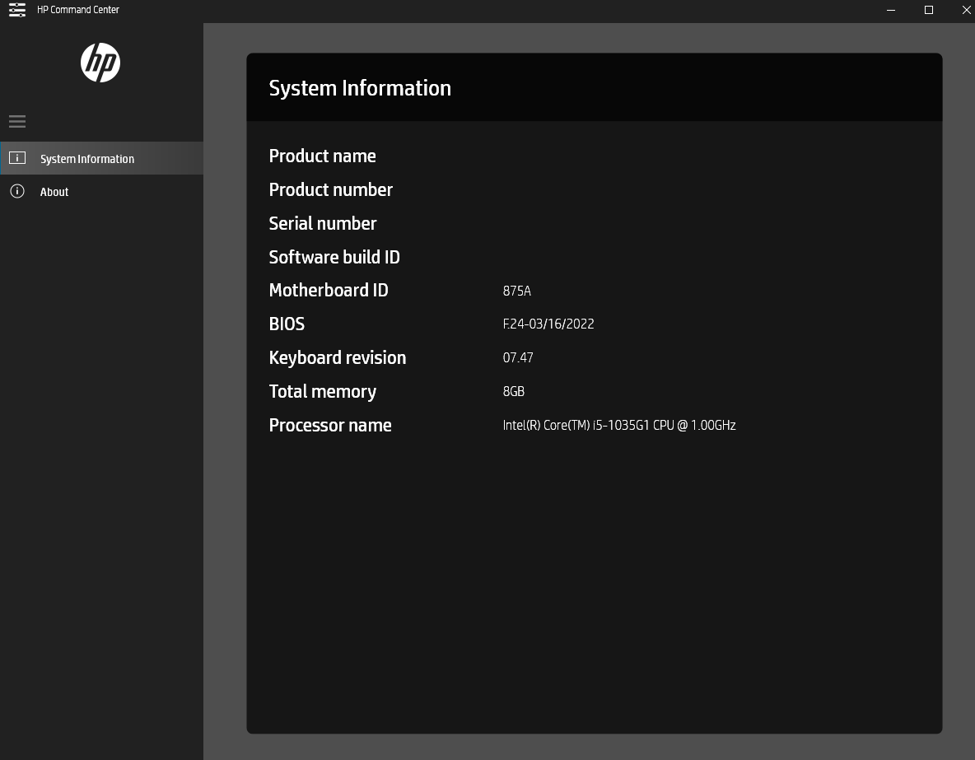Minimize the HP Command Center window
The image size is (975, 760).
pos(891,10)
